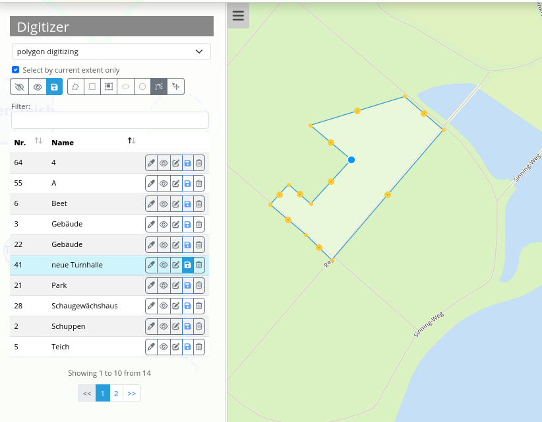This screenshot has height=422, width=542.
Task: Hide all features with crossed-eye icon
Action: tap(19, 87)
